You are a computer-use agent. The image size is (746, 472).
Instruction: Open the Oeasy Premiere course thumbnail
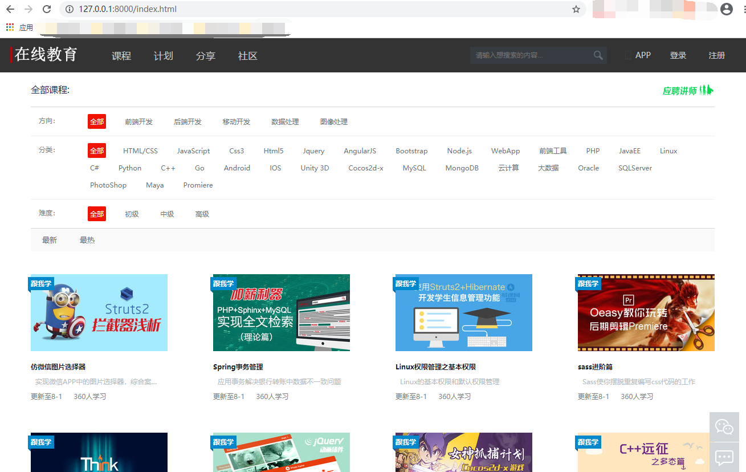click(646, 312)
